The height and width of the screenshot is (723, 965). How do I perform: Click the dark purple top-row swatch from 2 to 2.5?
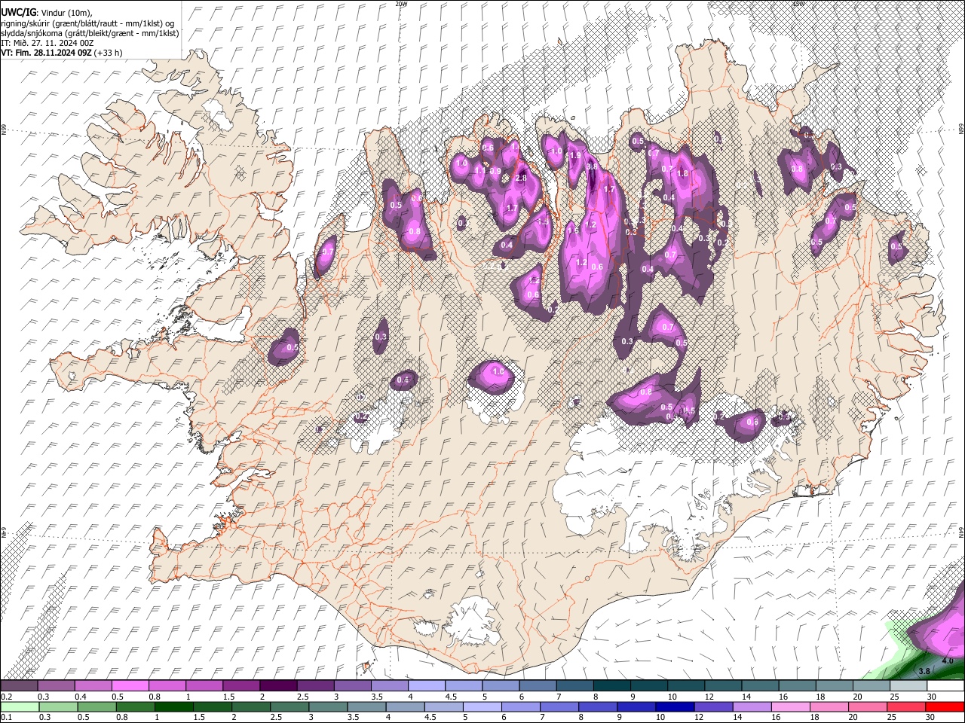click(278, 685)
